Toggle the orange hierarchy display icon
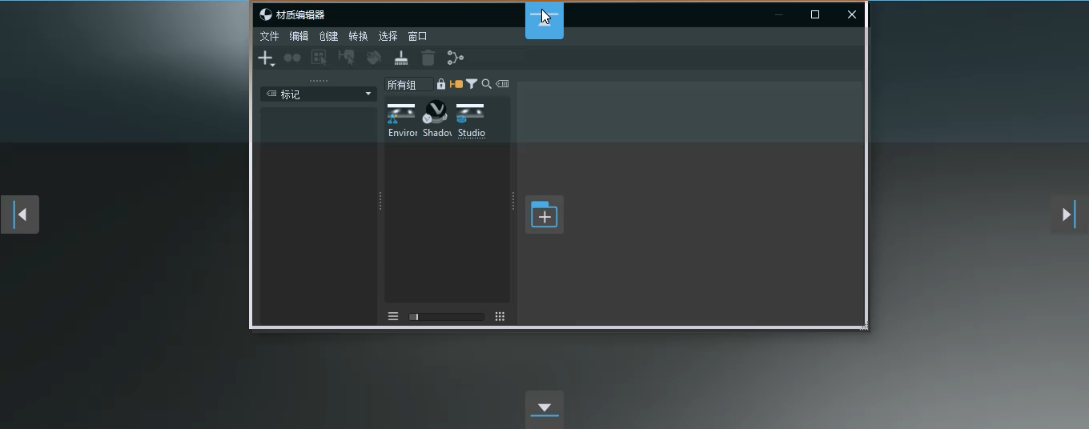1089x429 pixels. coord(456,84)
